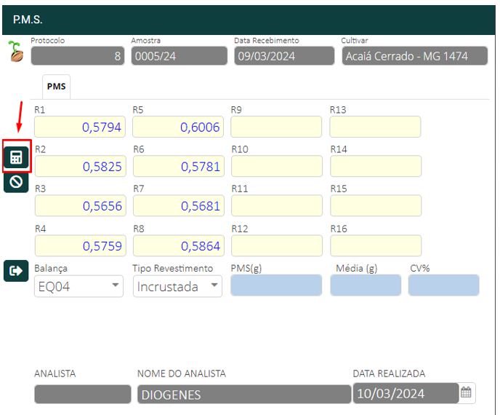Select the R5 field containing 0,6006
The image size is (500, 415).
coord(177,127)
